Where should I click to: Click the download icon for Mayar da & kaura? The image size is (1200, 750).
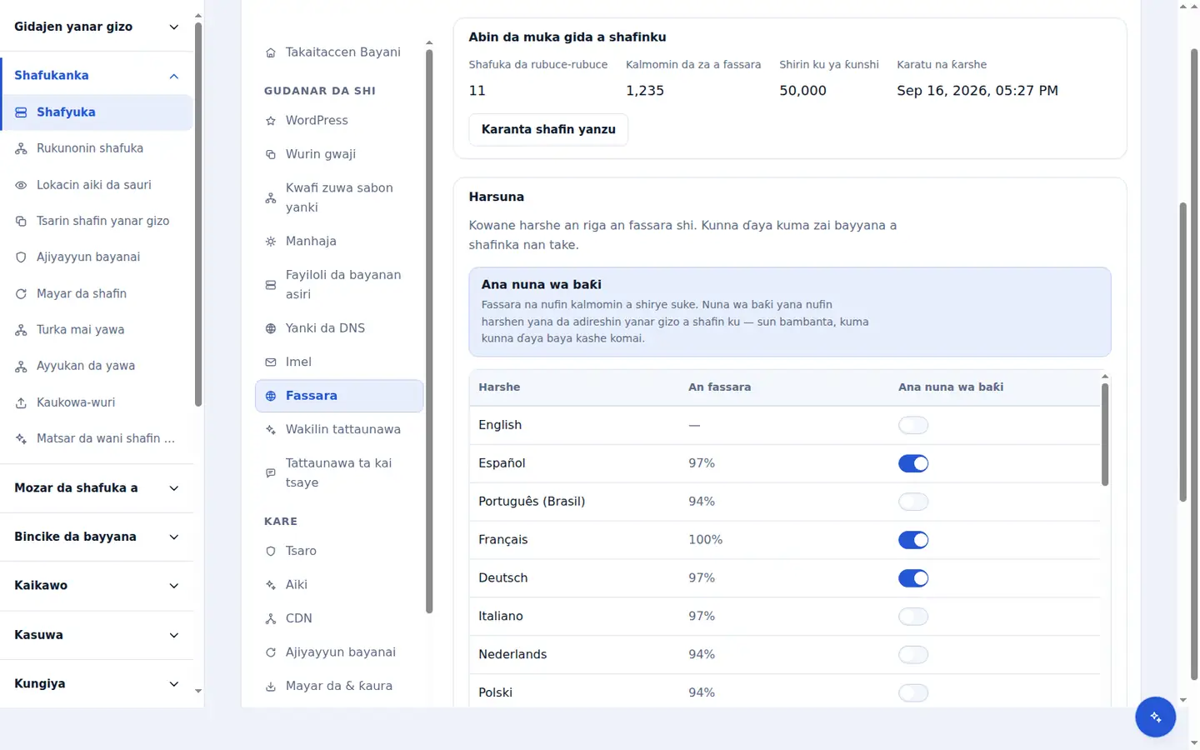pos(271,687)
